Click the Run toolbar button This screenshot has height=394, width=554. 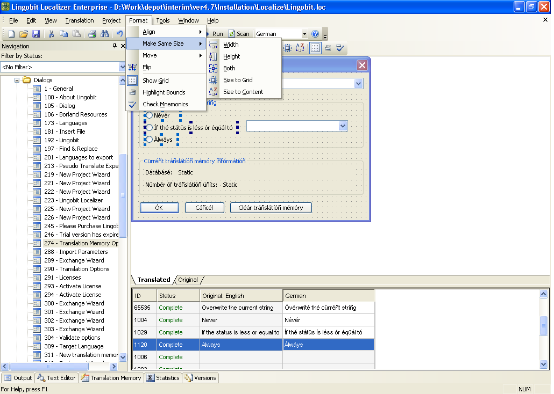tap(215, 34)
